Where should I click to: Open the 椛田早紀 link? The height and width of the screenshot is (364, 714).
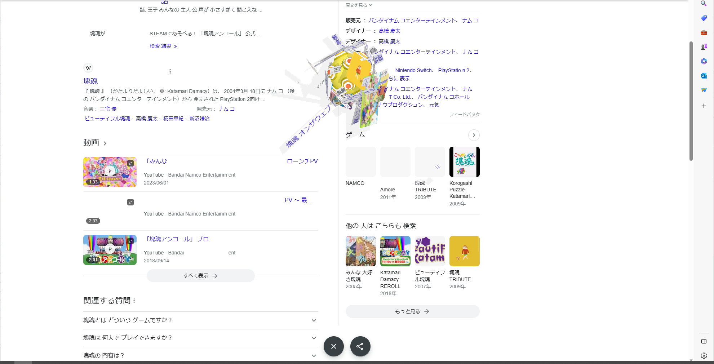pos(173,119)
